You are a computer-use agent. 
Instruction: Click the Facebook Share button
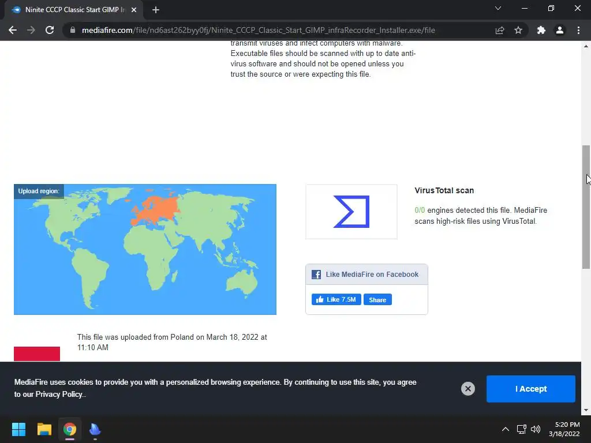point(377,300)
